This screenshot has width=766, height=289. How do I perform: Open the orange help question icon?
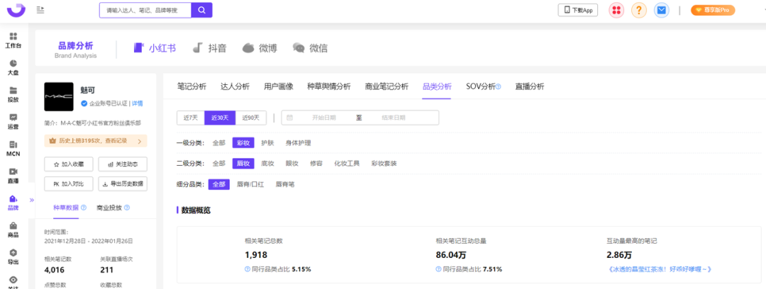tap(639, 10)
